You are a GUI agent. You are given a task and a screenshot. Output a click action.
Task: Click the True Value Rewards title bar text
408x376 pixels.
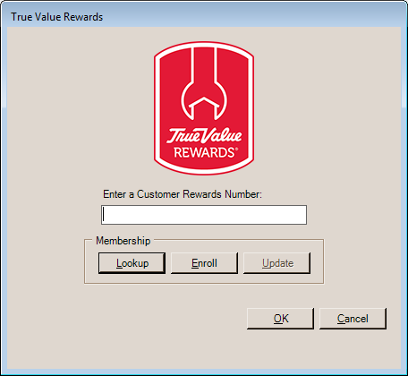click(57, 17)
